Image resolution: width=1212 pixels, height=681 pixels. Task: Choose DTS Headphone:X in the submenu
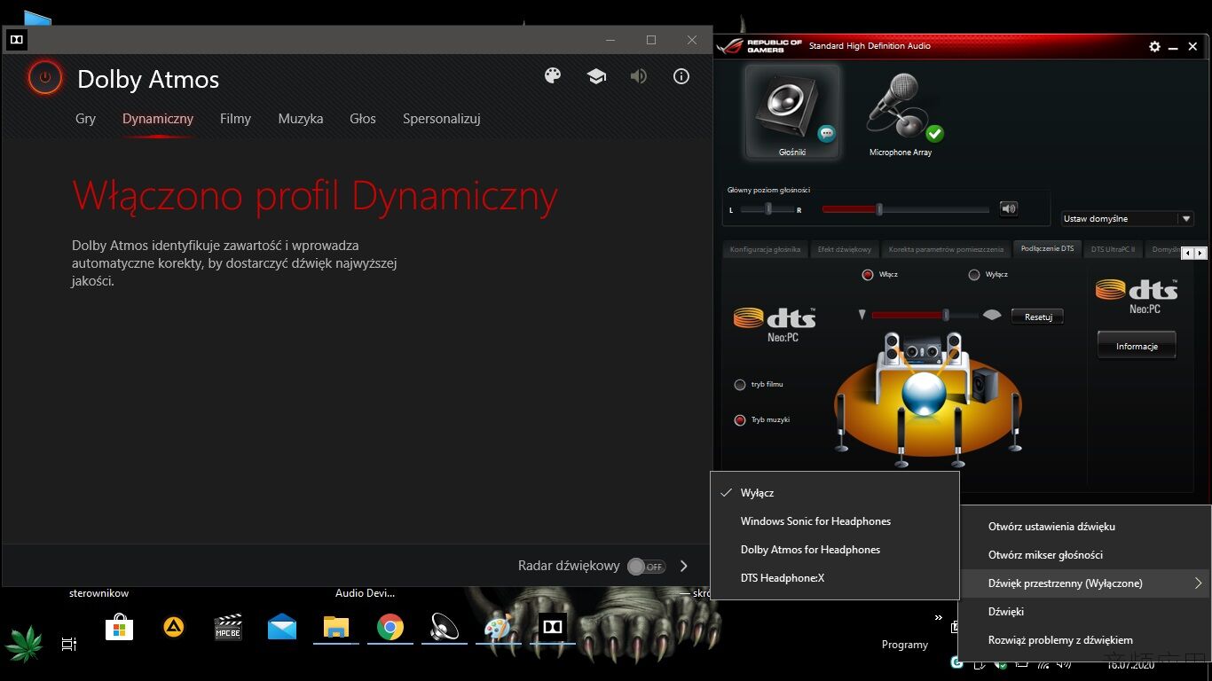835,578
